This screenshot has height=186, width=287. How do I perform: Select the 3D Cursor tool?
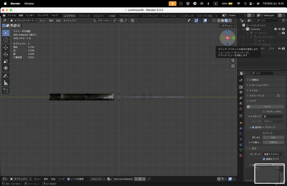[x=6, y=40]
